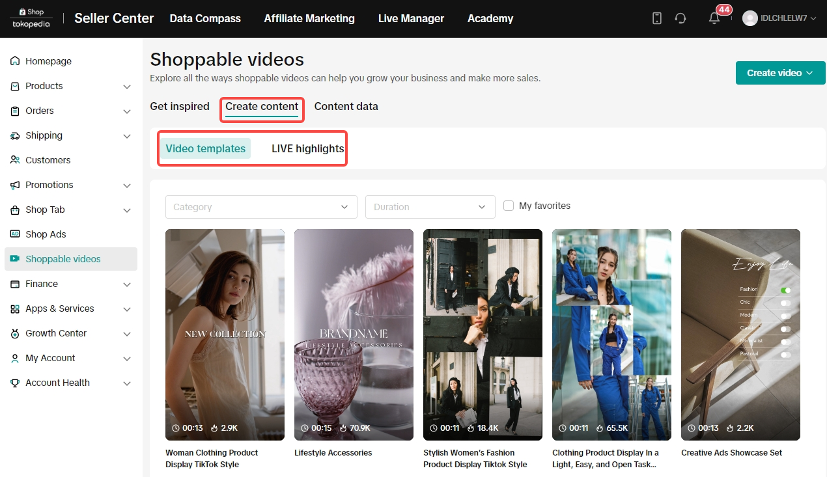827x477 pixels.
Task: Toggle the Fashion switch in Creative Ads thumbnail
Action: [x=785, y=290]
